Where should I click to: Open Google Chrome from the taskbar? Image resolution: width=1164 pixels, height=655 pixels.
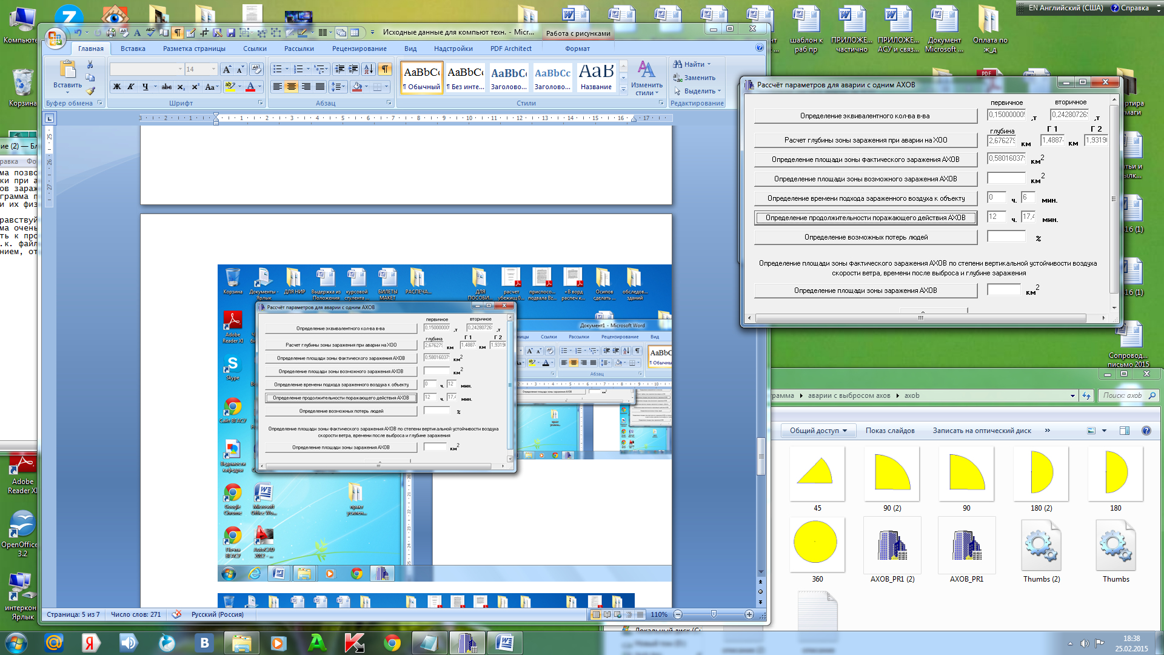coord(392,643)
